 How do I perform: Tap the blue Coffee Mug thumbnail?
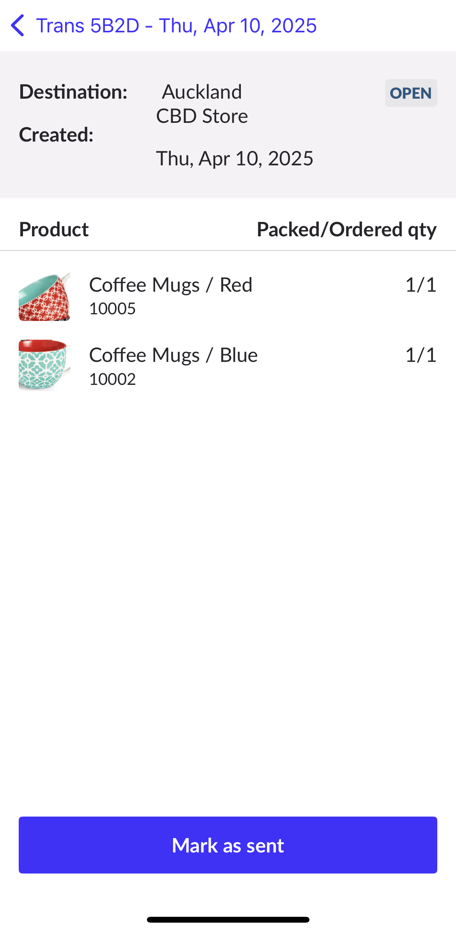(44, 365)
